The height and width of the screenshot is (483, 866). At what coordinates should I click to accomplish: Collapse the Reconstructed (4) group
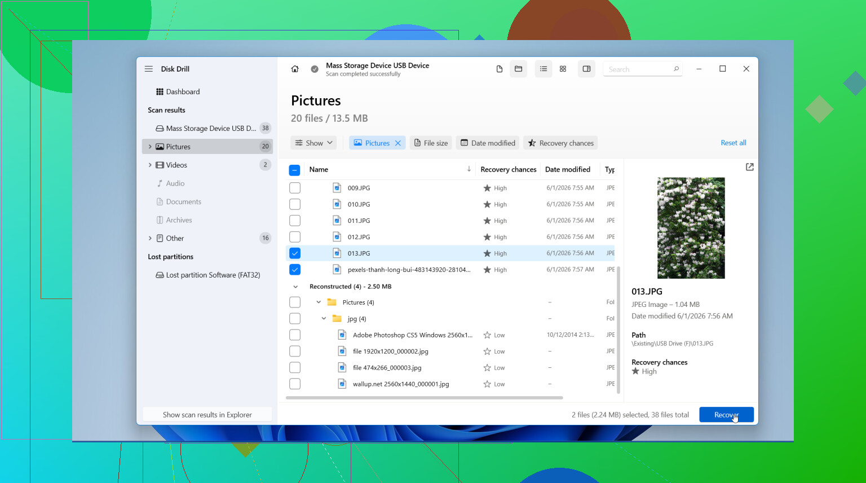(x=295, y=287)
